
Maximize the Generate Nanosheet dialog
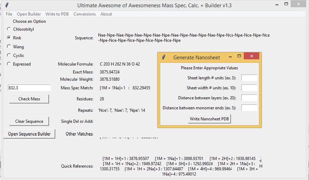point(239,56)
